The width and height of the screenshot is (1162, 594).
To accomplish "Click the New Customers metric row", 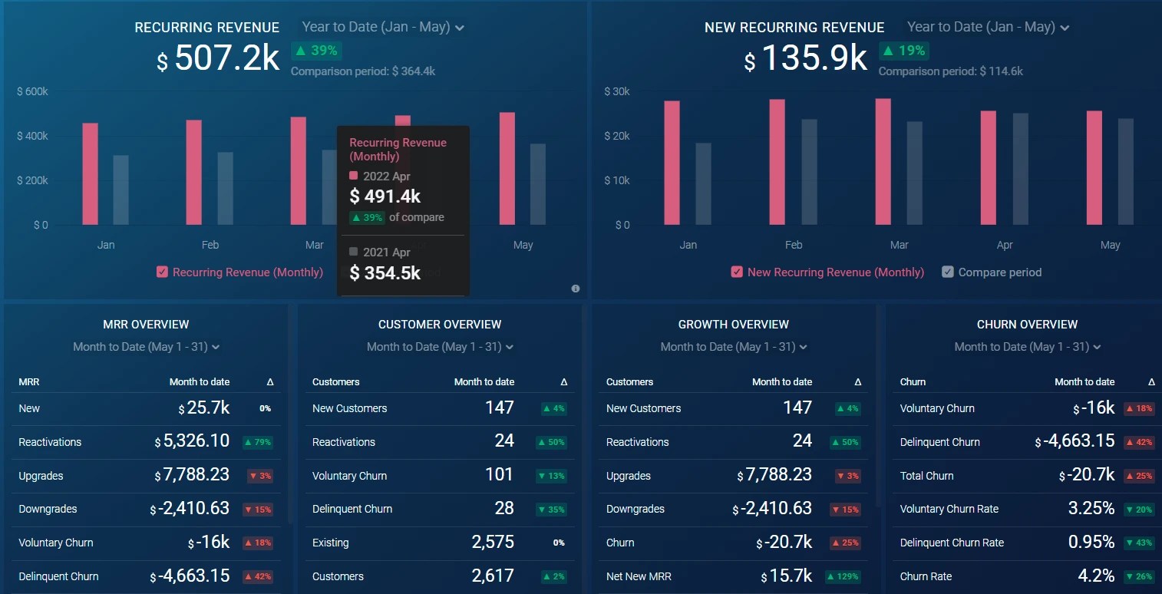I will (349, 408).
